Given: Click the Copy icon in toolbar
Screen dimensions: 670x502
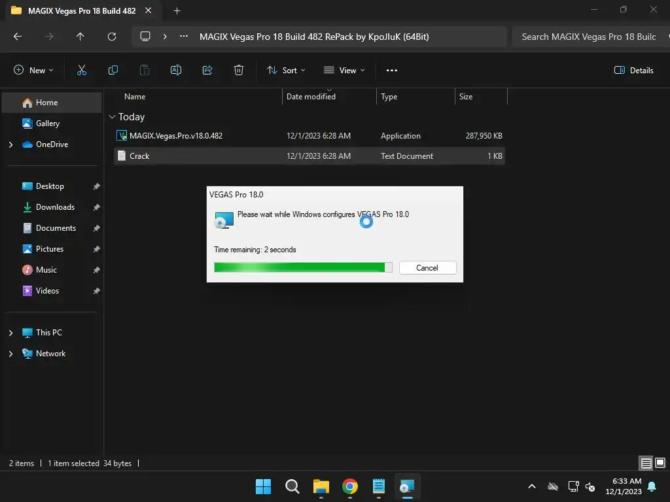Looking at the screenshot, I should (x=113, y=70).
